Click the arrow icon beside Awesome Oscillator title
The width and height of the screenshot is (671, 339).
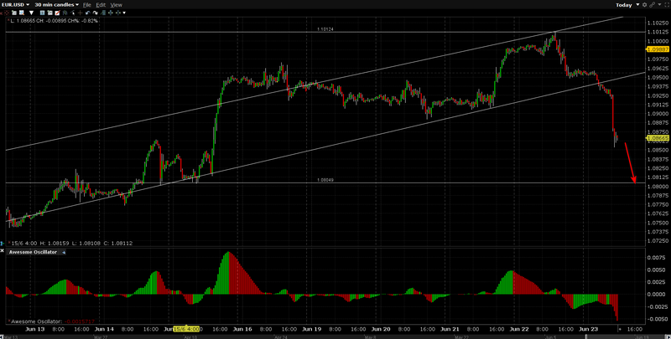click(x=64, y=252)
